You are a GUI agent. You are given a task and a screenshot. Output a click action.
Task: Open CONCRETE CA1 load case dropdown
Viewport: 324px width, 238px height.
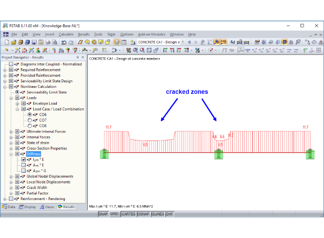[183, 42]
